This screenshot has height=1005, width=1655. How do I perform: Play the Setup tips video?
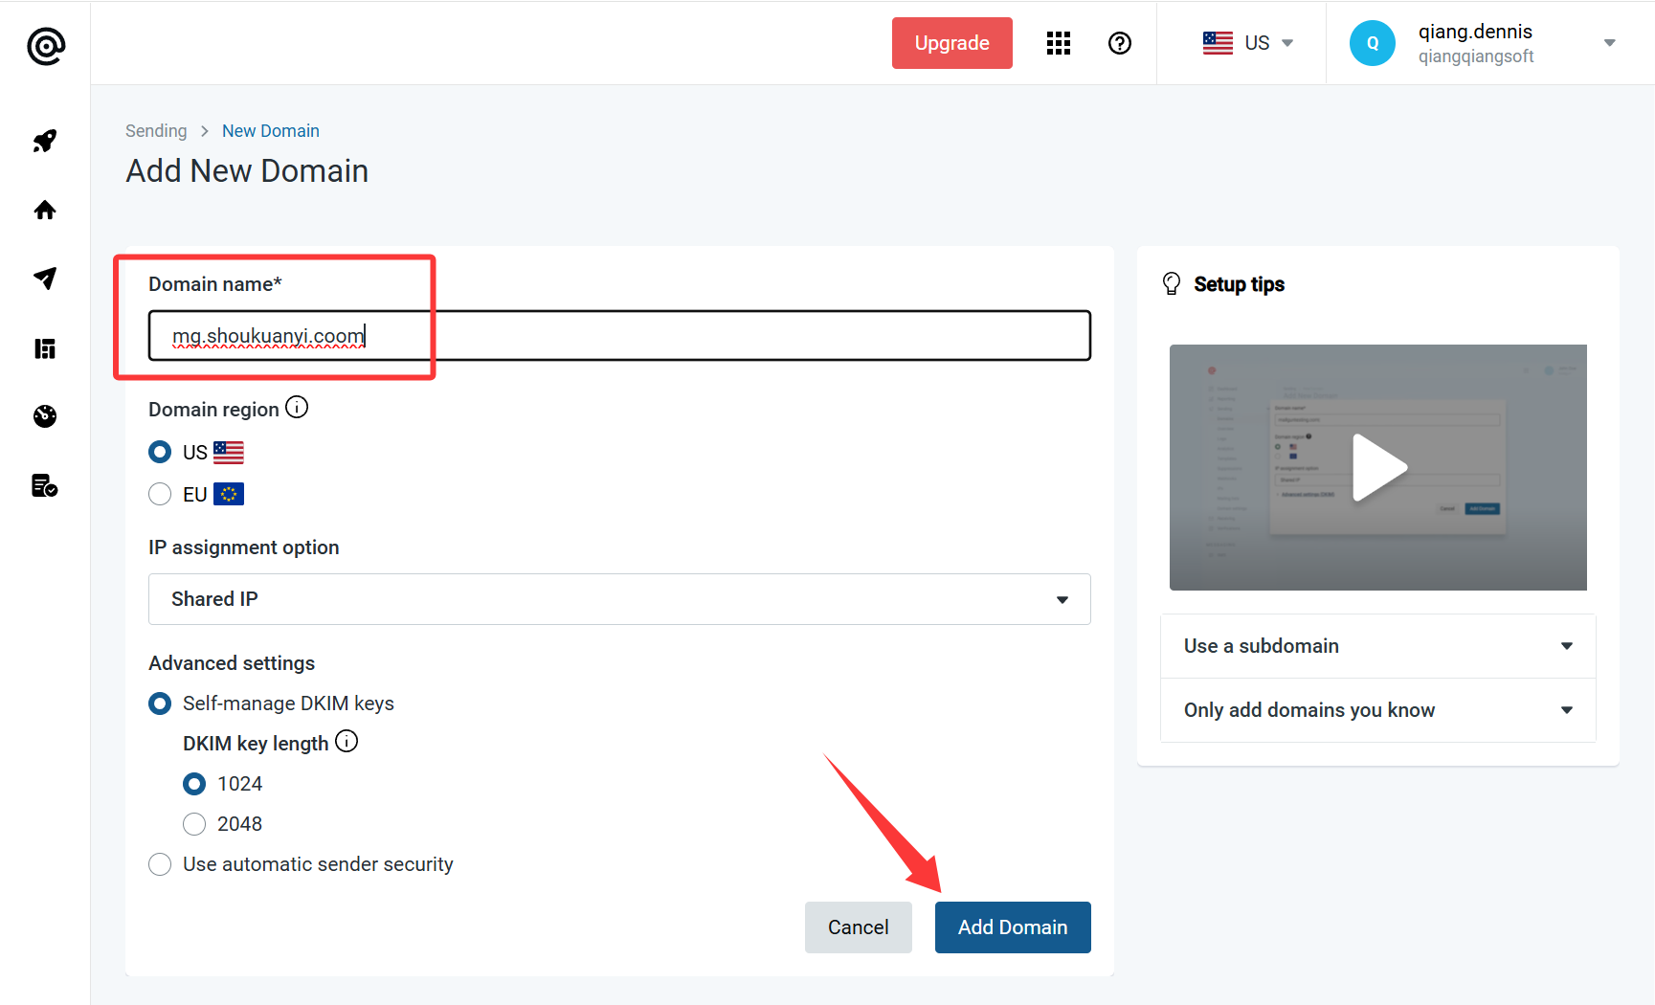[1377, 467]
